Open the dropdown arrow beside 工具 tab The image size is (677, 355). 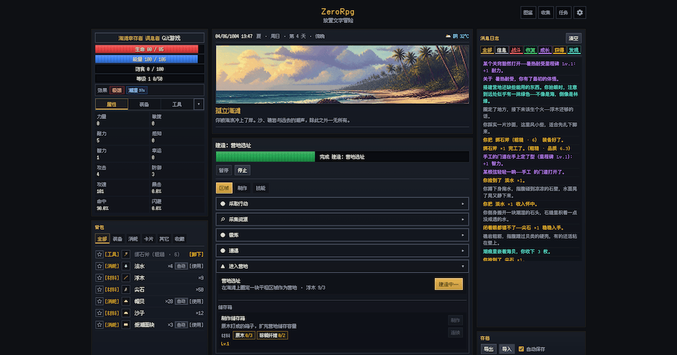coord(198,104)
